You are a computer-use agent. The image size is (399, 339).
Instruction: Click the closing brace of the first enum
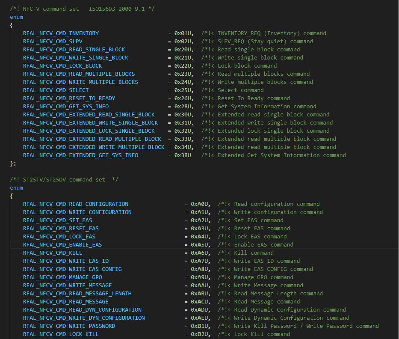(x=12, y=164)
